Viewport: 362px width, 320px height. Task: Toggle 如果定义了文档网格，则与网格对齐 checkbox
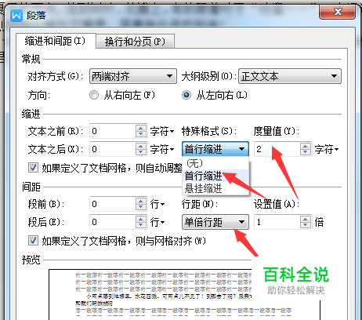(33, 241)
